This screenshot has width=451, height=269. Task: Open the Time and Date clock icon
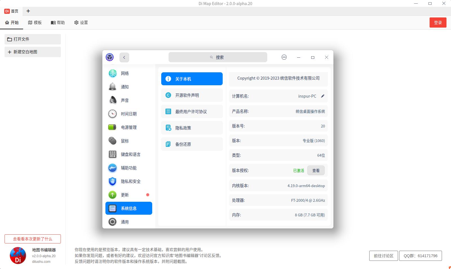coord(112,114)
